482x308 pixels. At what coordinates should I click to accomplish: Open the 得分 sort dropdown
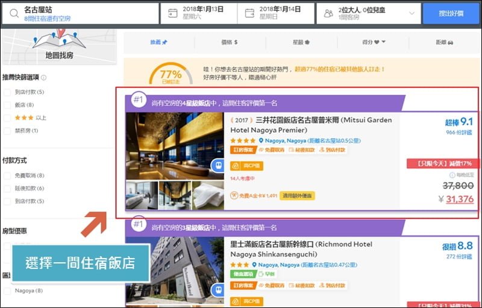click(374, 42)
